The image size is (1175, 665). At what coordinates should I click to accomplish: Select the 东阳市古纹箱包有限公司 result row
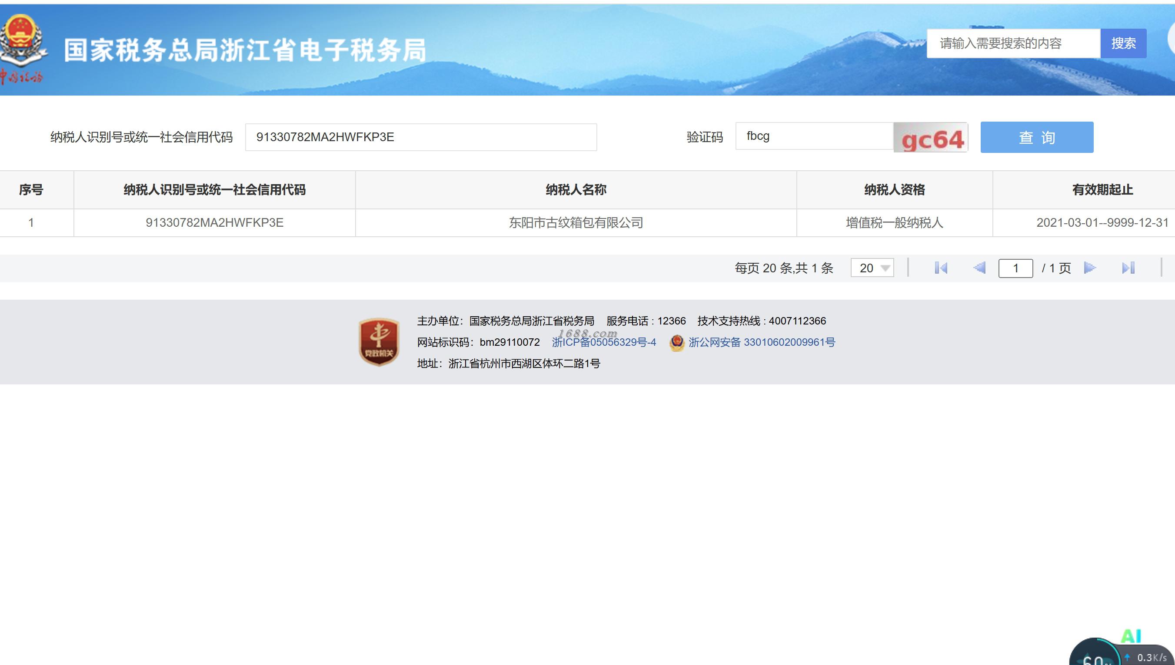576,223
